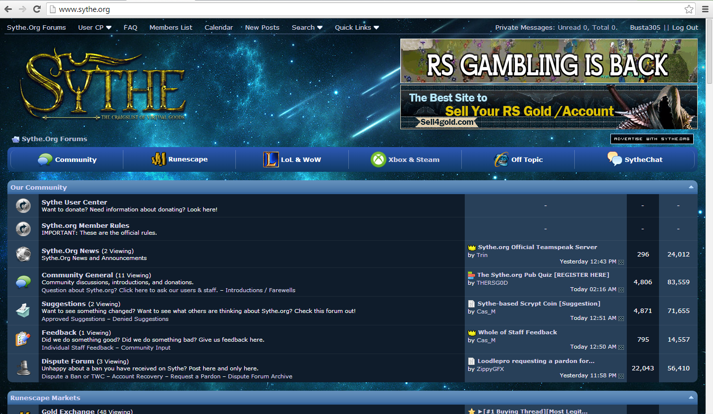Click the Runescape crown icon
713x414 pixels.
click(159, 159)
